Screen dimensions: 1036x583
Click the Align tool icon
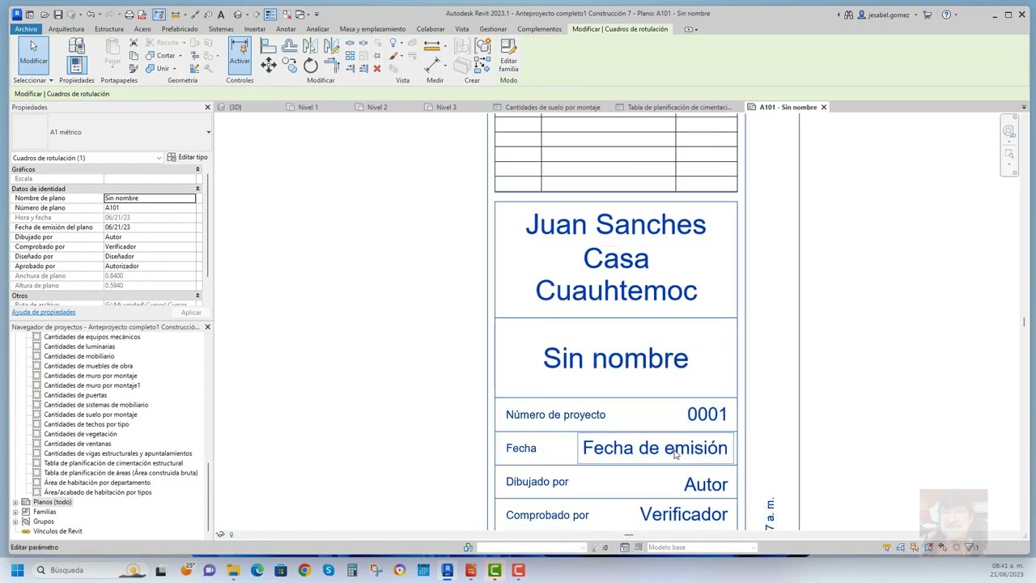point(269,46)
